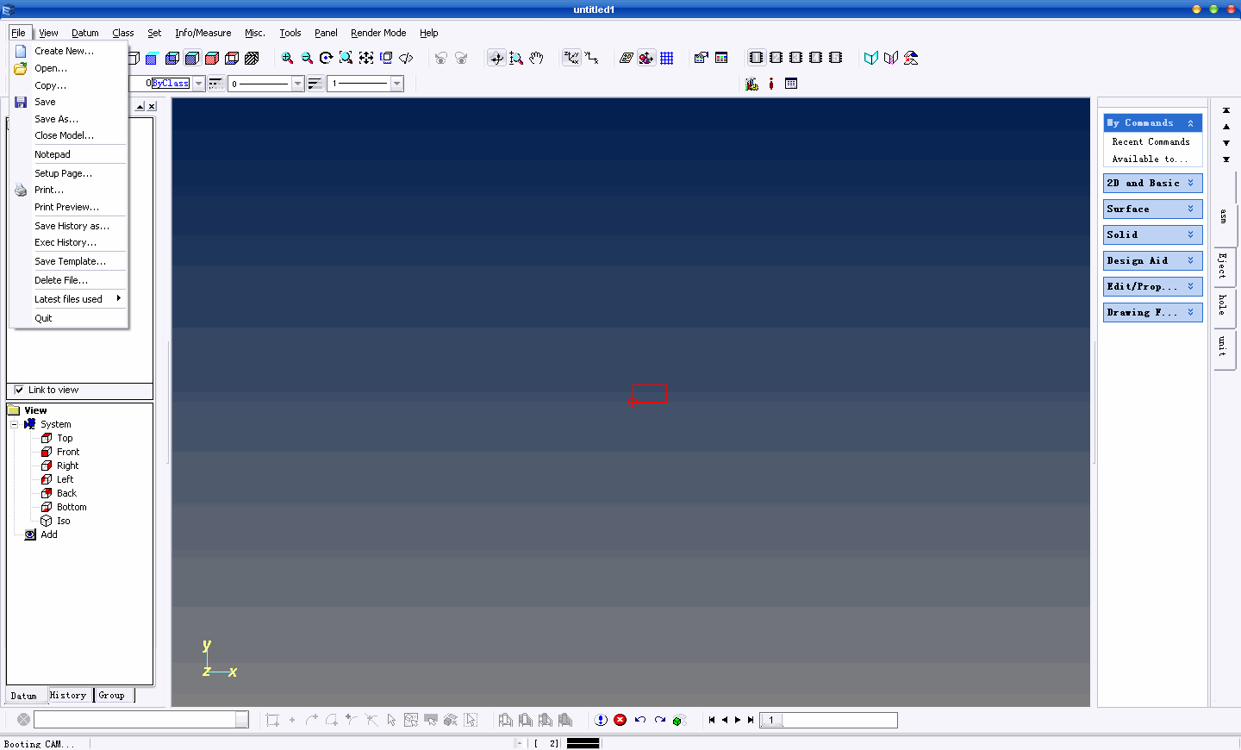Click Recent Commands link
Screen dimensions: 1241x750
[x=1151, y=141]
